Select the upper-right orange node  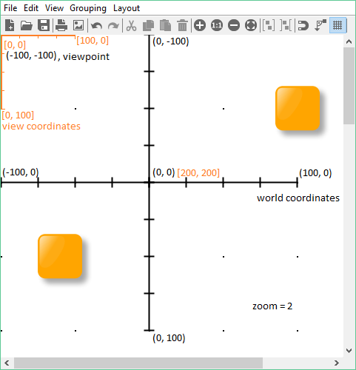coord(298,108)
